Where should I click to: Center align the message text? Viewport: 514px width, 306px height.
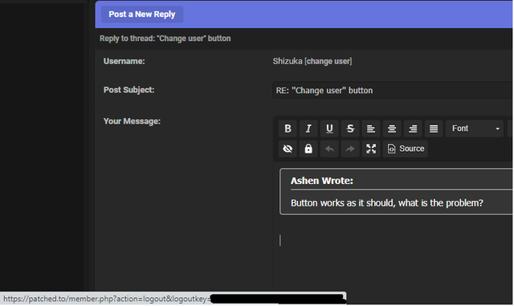click(392, 129)
